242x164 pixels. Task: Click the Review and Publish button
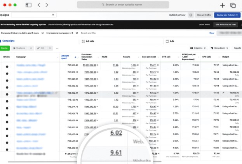227,15
